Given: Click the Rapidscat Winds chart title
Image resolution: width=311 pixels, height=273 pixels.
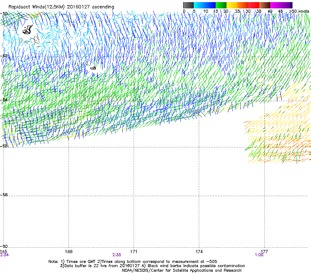Looking at the screenshot, I should pyautogui.click(x=61, y=7).
